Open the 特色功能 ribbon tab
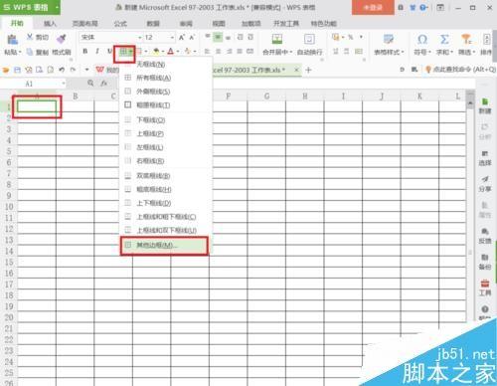 pyautogui.click(x=324, y=24)
